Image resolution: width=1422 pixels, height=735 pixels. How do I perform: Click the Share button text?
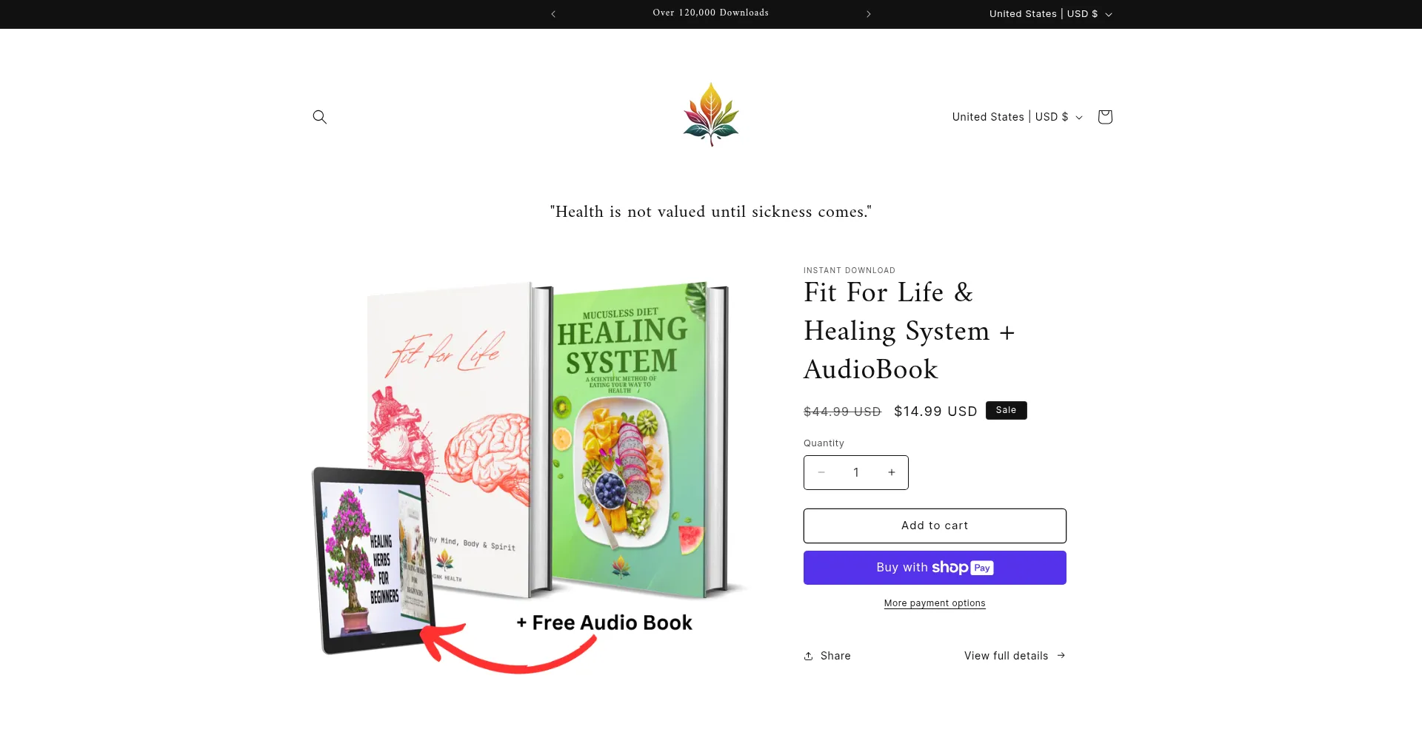click(835, 656)
